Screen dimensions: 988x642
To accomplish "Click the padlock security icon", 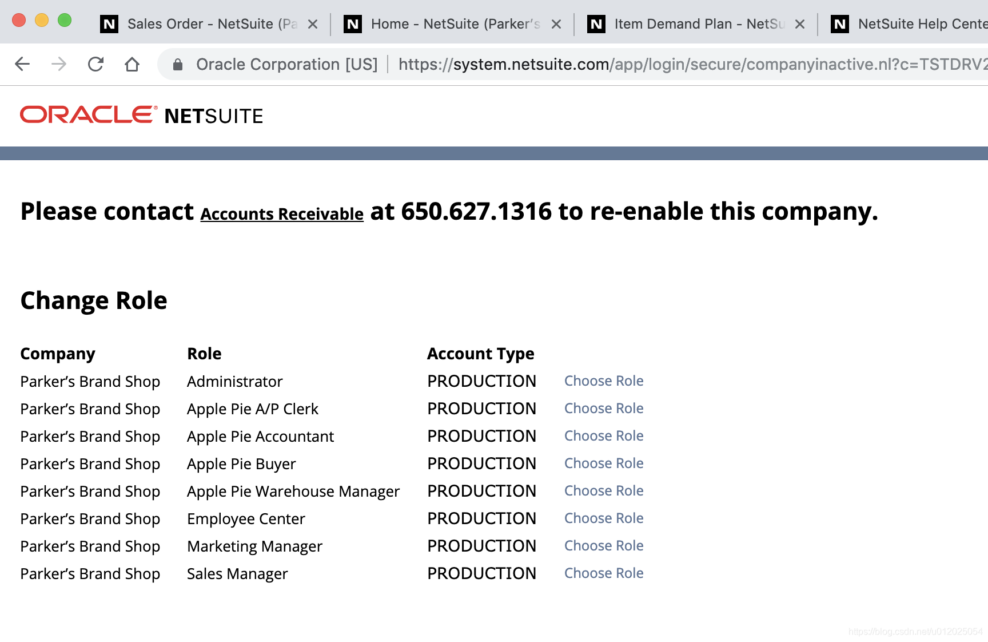I will (178, 64).
